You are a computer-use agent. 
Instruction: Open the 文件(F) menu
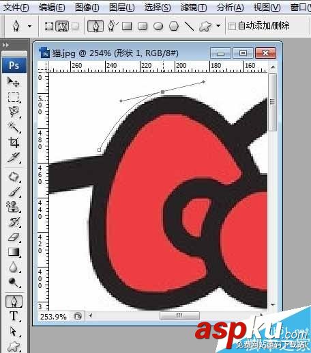pos(16,8)
